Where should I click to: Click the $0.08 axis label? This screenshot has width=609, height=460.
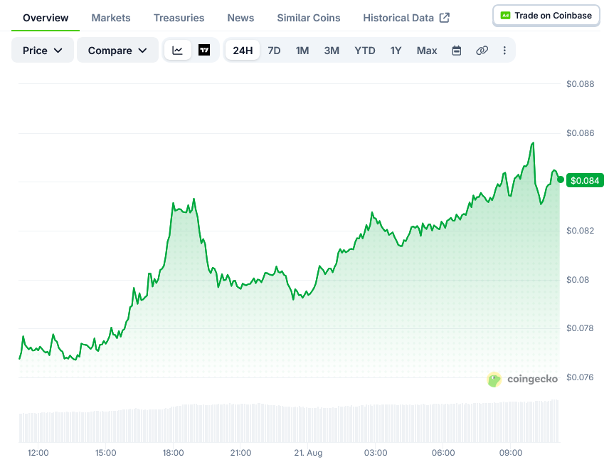pos(578,280)
